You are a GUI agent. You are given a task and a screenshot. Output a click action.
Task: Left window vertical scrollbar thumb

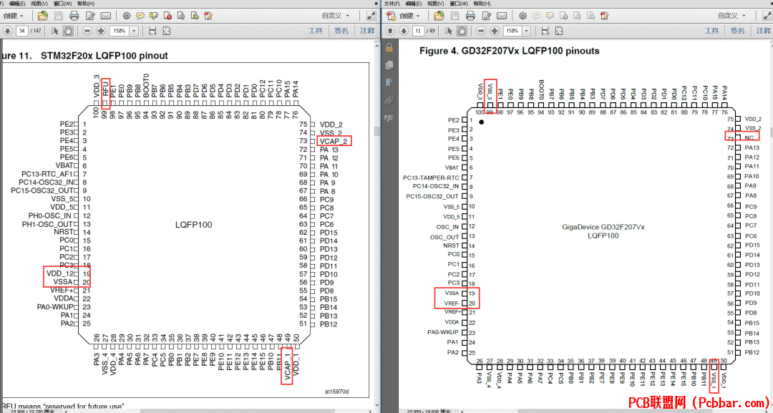coord(378,132)
